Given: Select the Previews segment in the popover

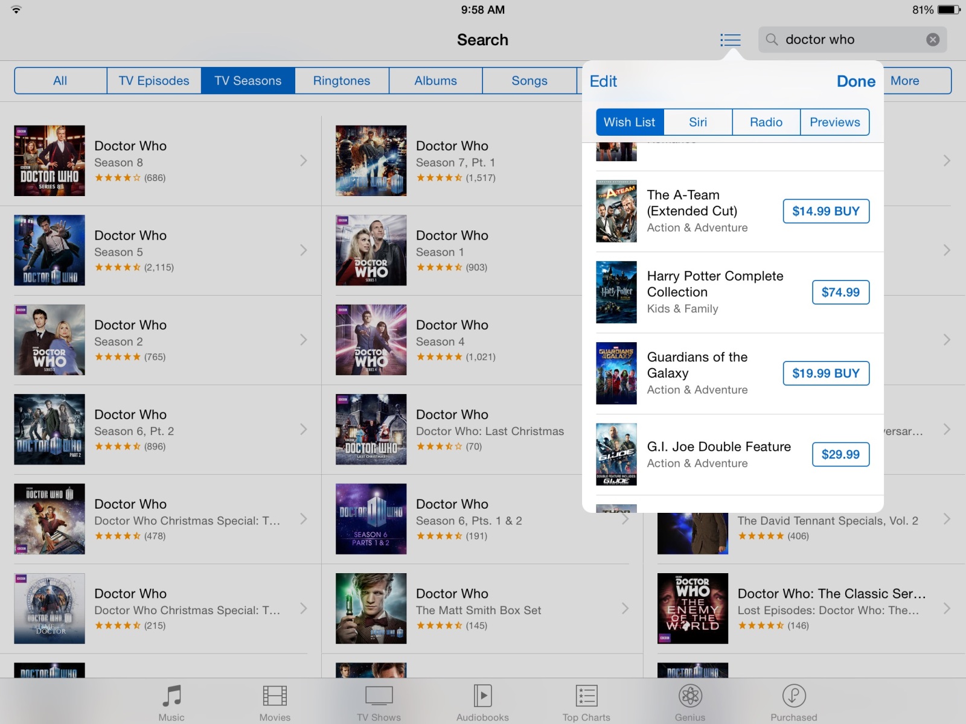Looking at the screenshot, I should 835,122.
